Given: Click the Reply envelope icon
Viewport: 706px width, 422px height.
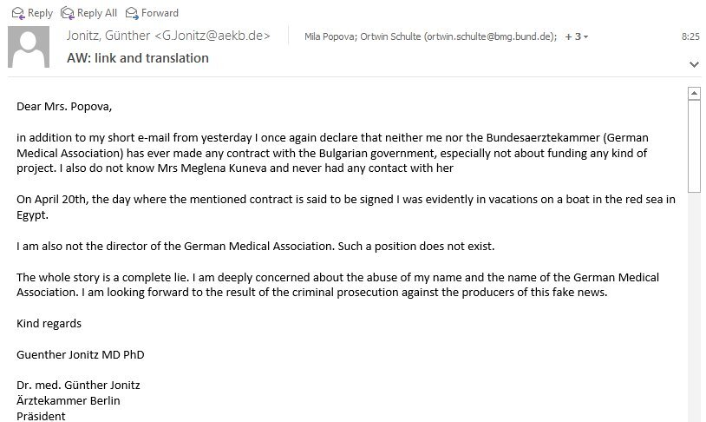Looking at the screenshot, I should (x=18, y=13).
